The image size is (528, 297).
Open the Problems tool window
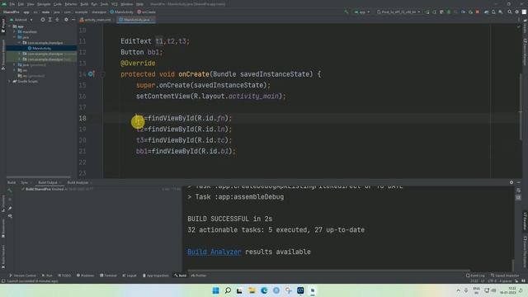click(85, 276)
